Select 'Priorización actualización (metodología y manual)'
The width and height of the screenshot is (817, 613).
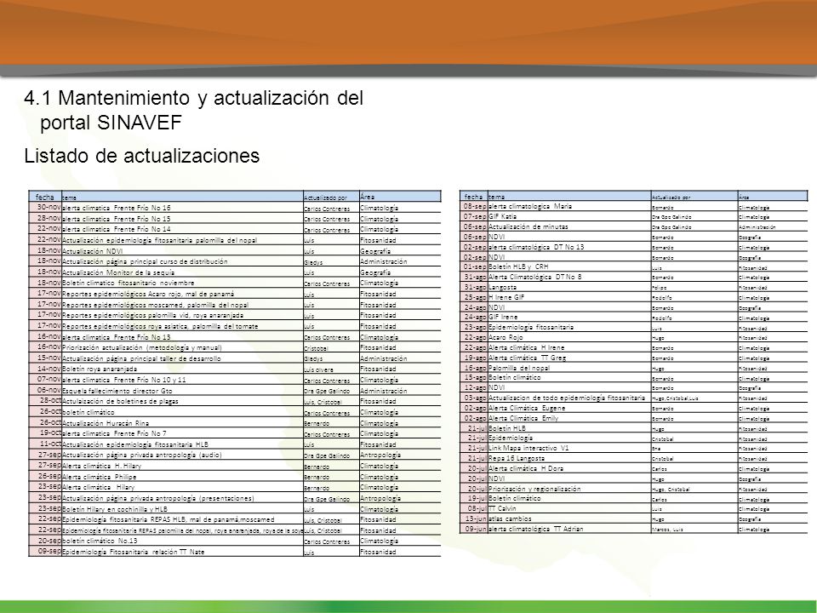tap(142, 347)
